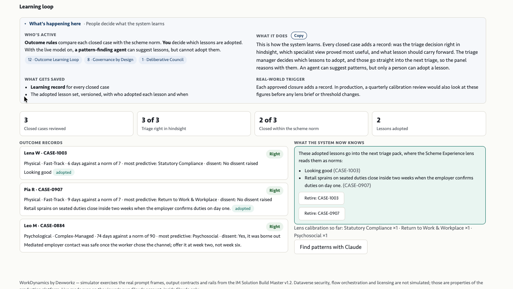Collapse the "What's happening here" section

[x=53, y=24]
